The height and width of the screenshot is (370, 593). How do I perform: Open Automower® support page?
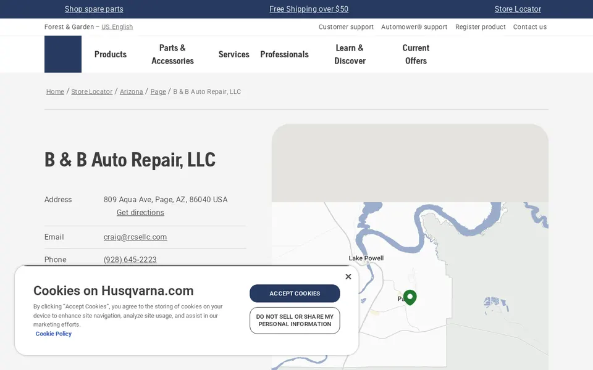click(x=414, y=27)
